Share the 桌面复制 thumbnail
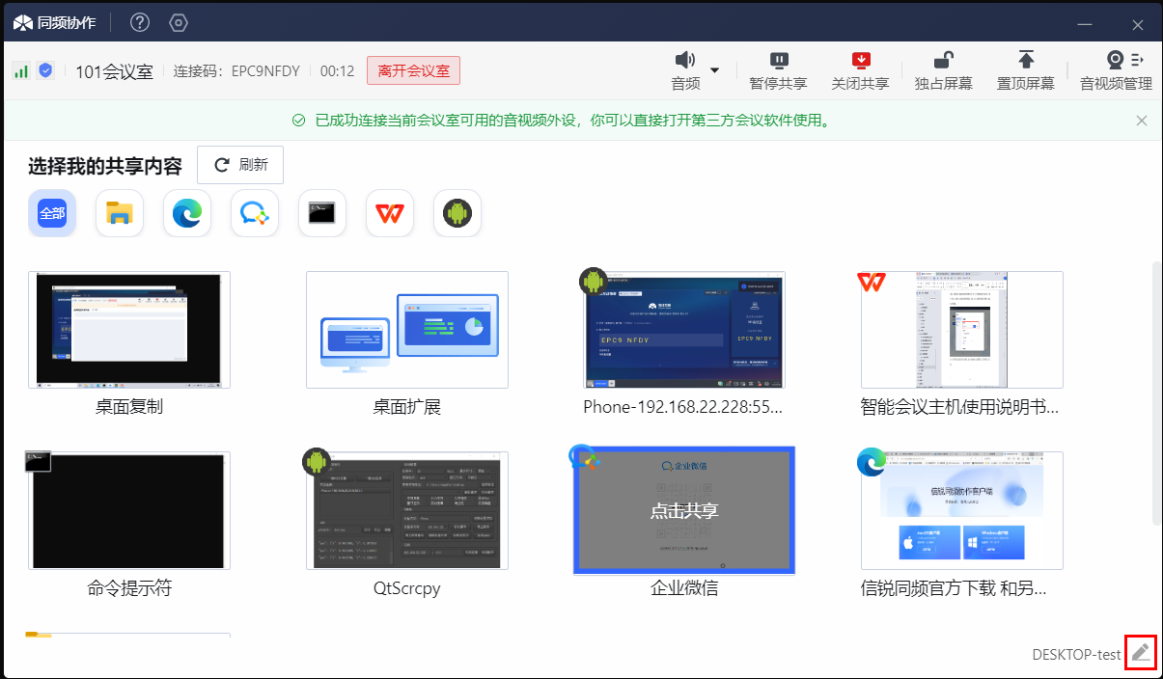 pyautogui.click(x=129, y=330)
